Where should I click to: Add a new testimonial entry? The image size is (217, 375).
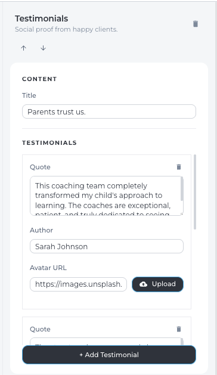109,355
